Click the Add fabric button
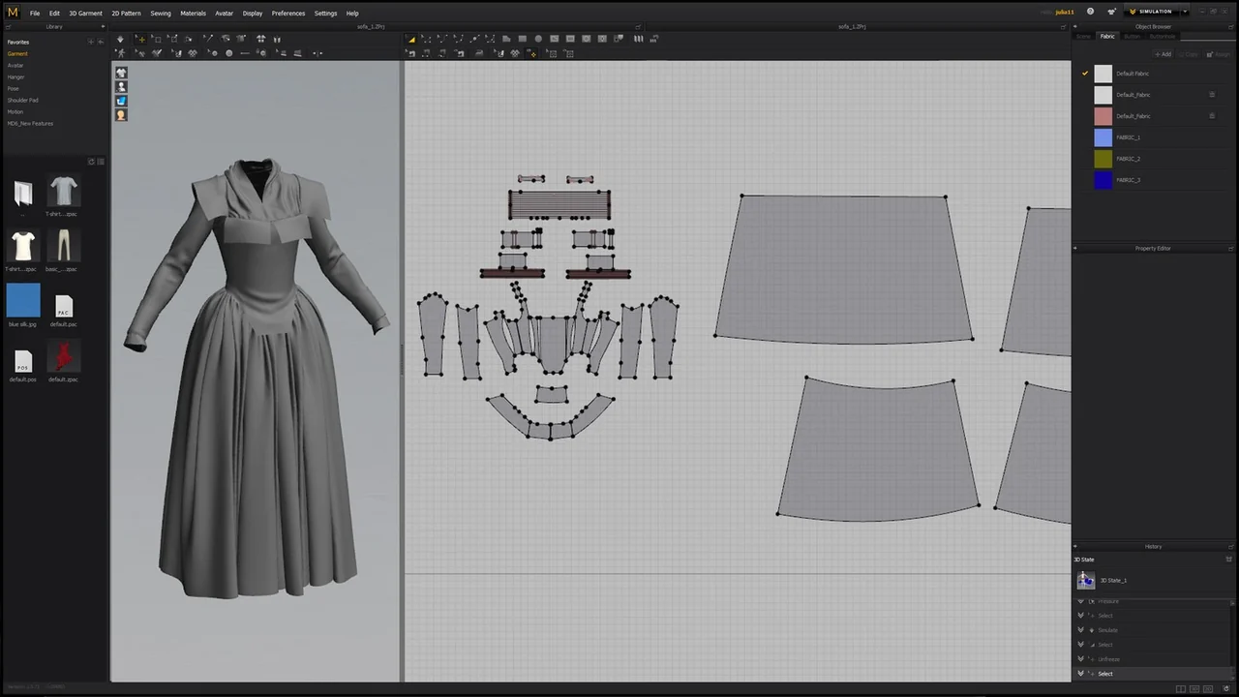 pos(1163,54)
